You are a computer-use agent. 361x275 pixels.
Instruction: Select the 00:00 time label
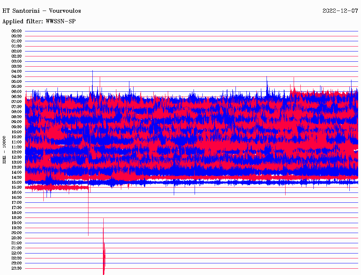[x=17, y=31]
